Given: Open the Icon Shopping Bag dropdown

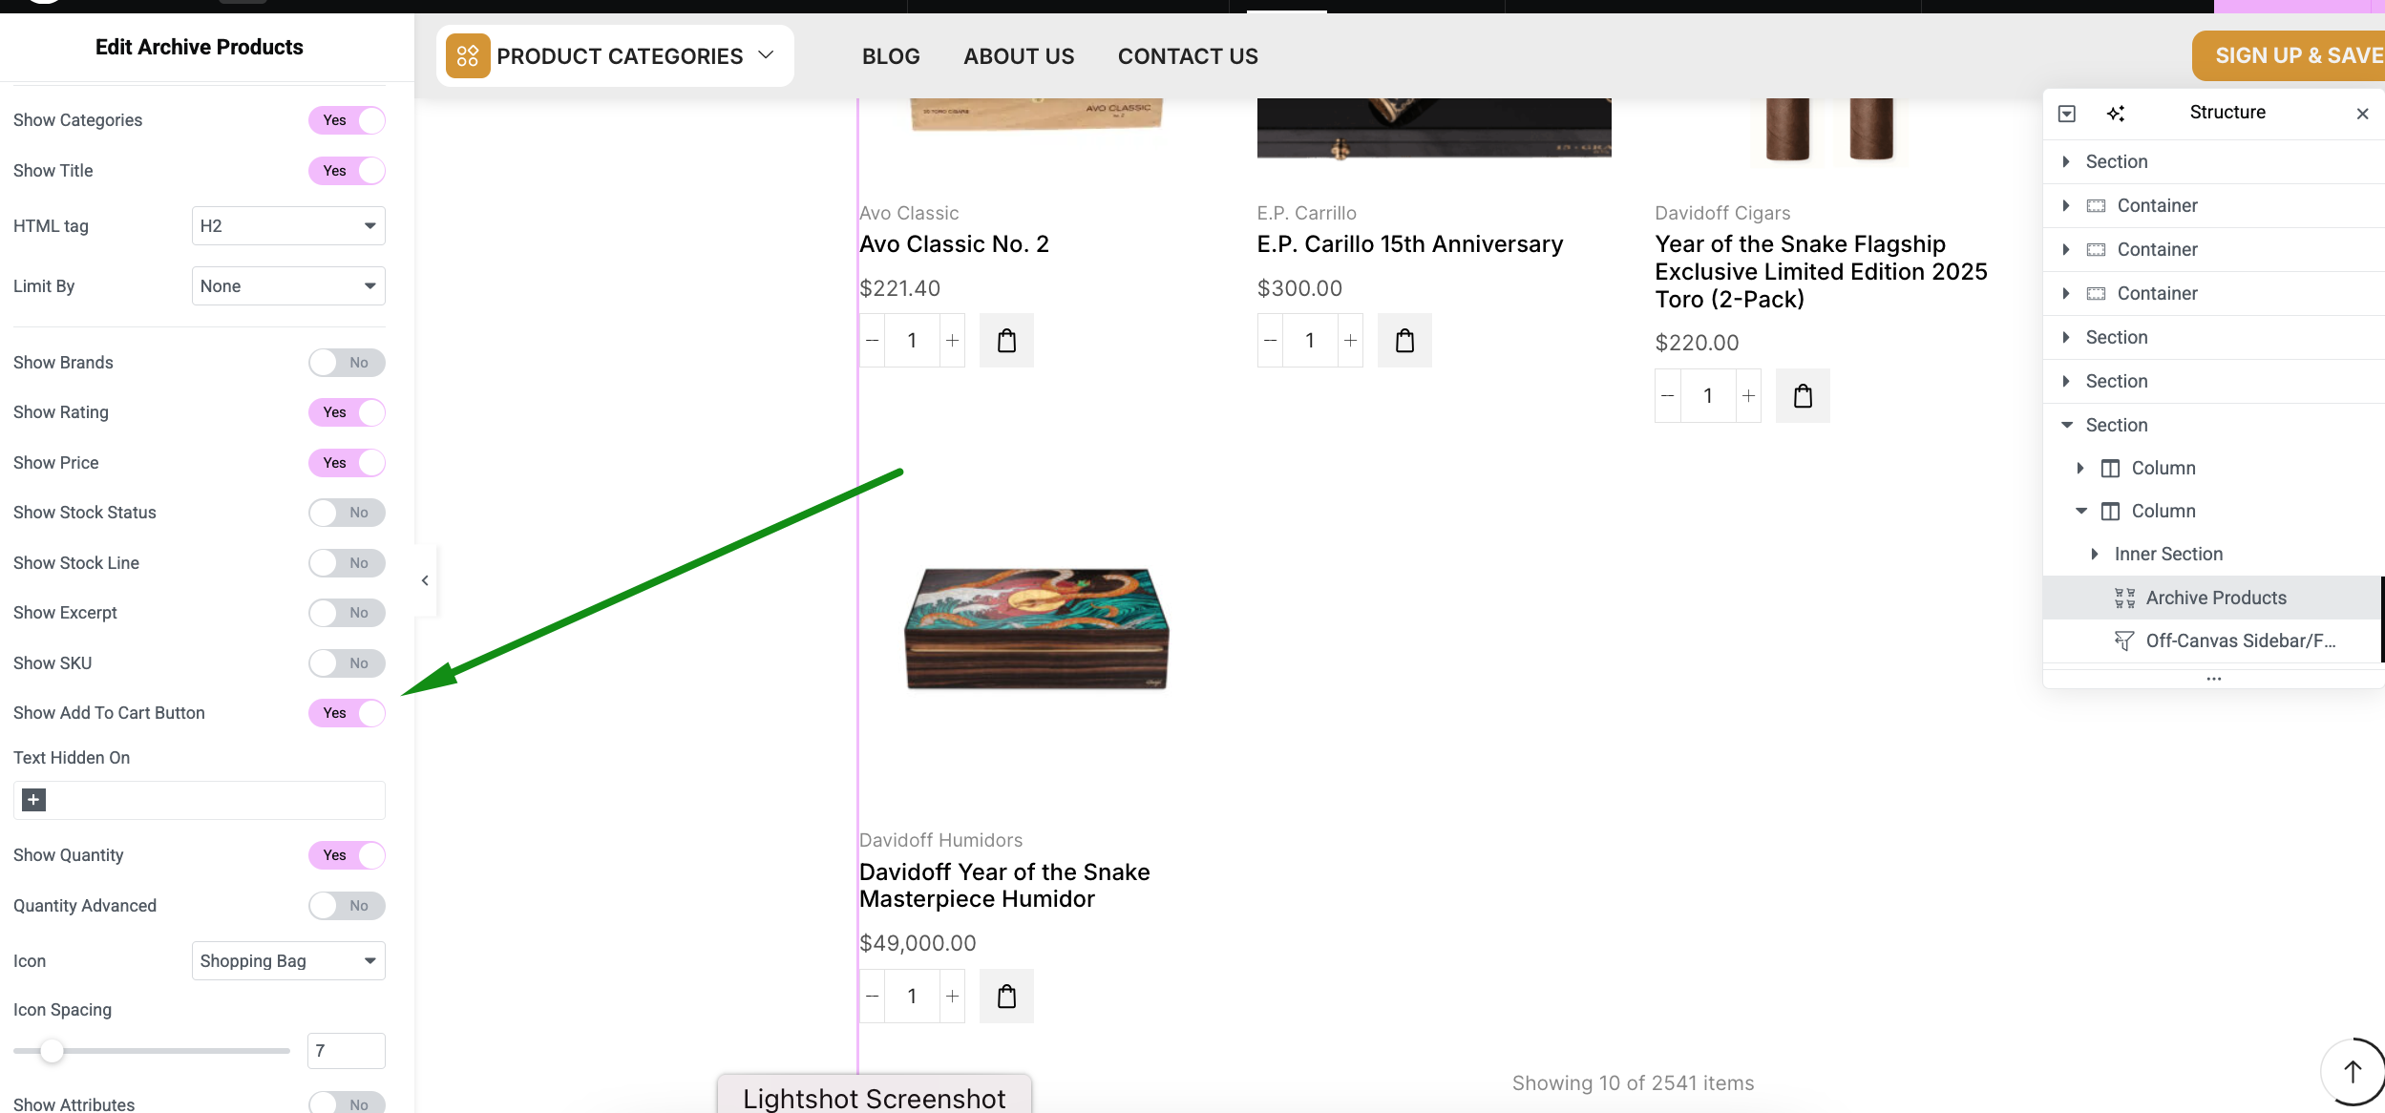Looking at the screenshot, I should 288,961.
